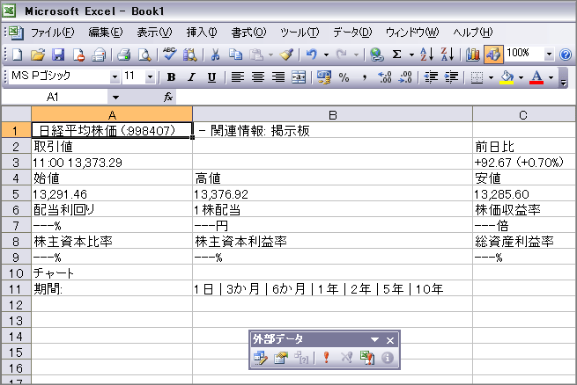Image resolution: width=577 pixels, height=385 pixels.
Task: Open the 編集(E) menu
Action: (x=106, y=33)
